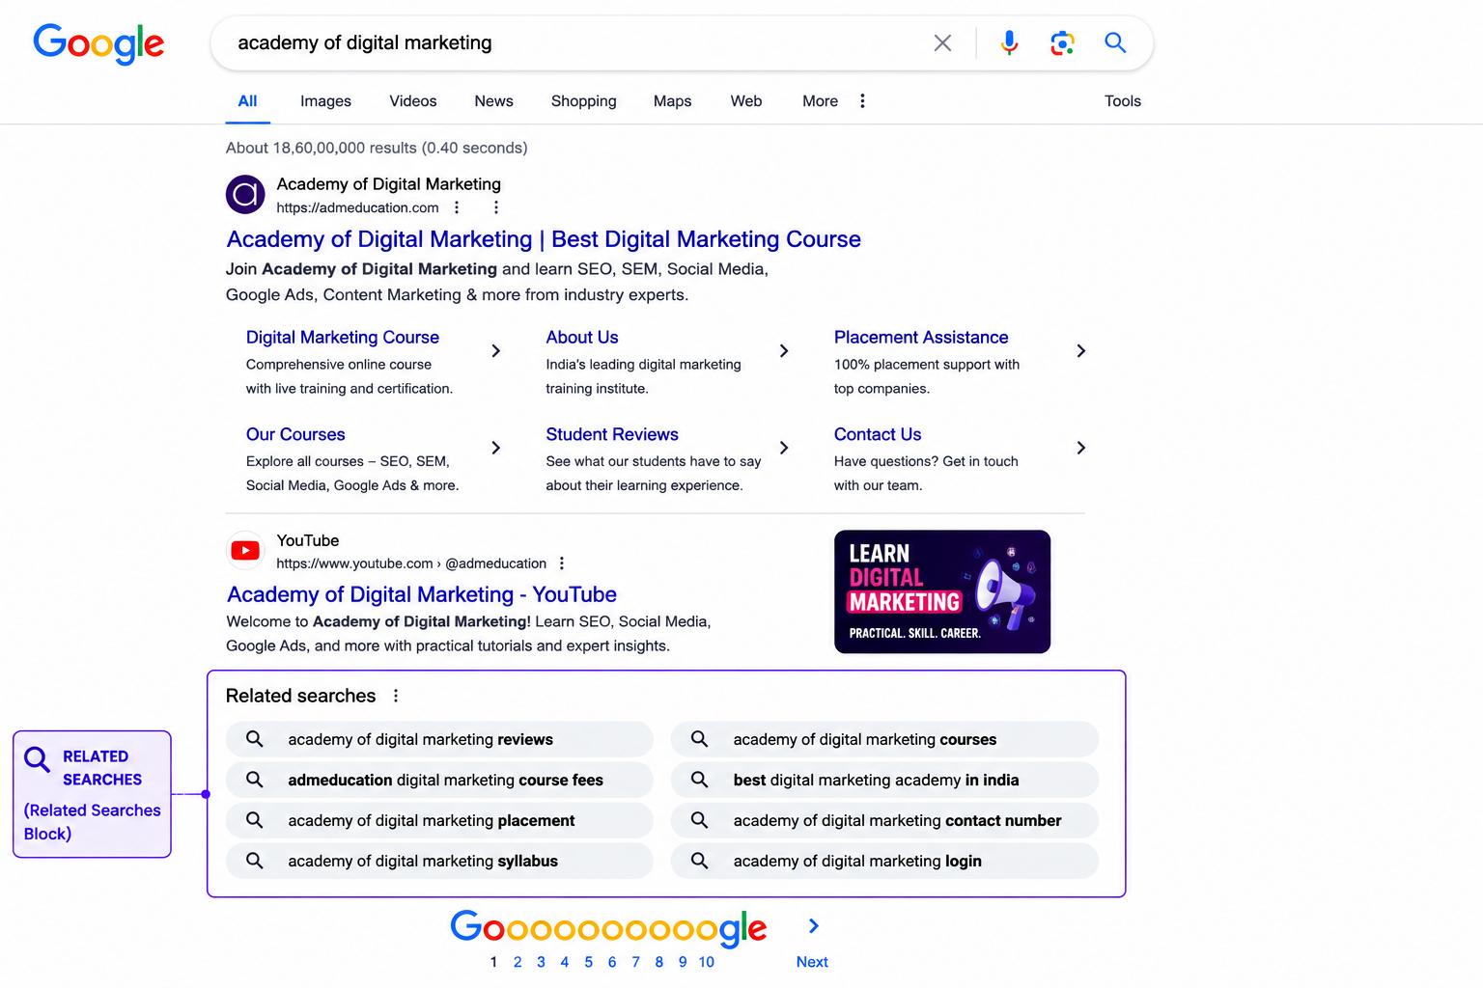Expand the Contact Us sitelink chevron
The width and height of the screenshot is (1483, 988).
(1080, 448)
